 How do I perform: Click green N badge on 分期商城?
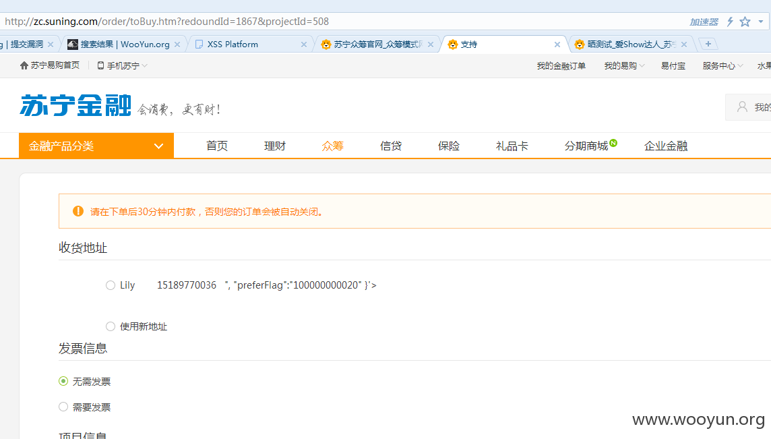(x=613, y=143)
